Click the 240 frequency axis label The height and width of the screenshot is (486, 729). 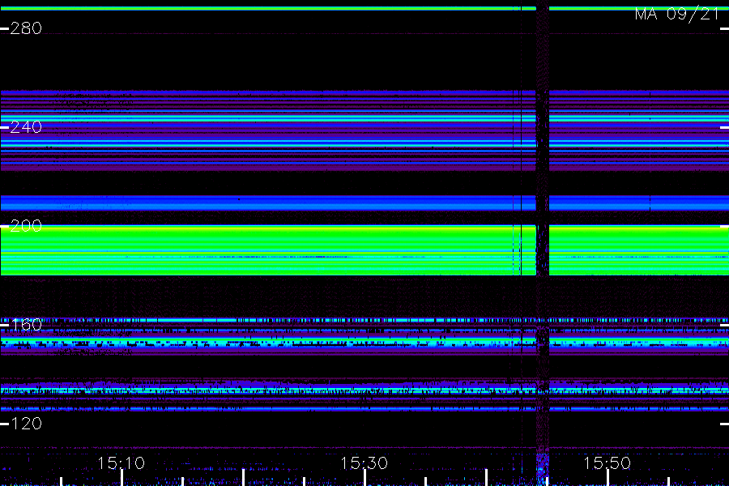26,127
